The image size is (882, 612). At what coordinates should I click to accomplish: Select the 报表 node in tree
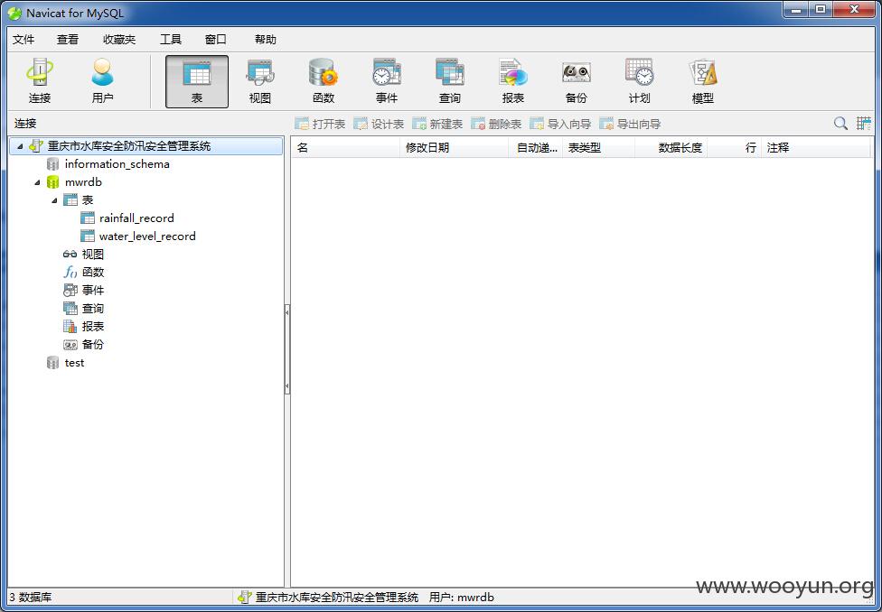click(93, 326)
